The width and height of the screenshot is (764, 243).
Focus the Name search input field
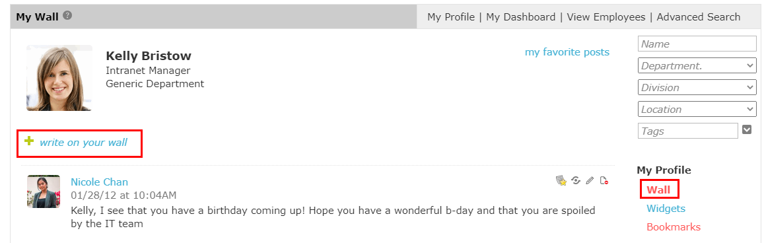[x=697, y=44]
